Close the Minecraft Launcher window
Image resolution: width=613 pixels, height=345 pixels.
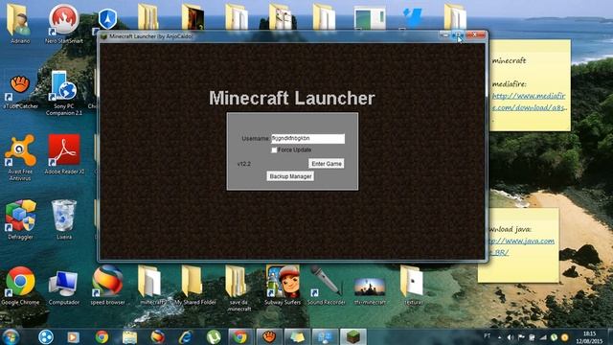coord(475,35)
